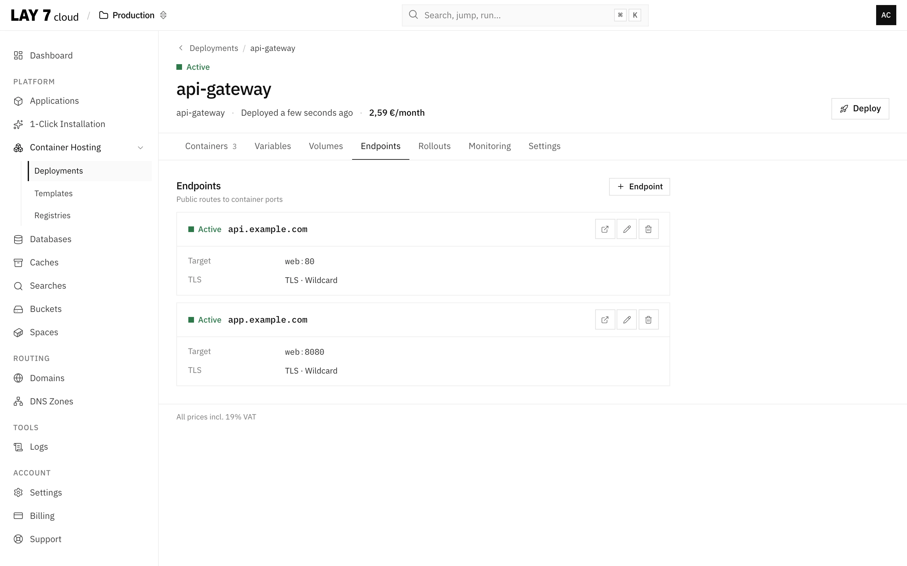
Task: Open Templates in the sidebar
Action: click(53, 193)
